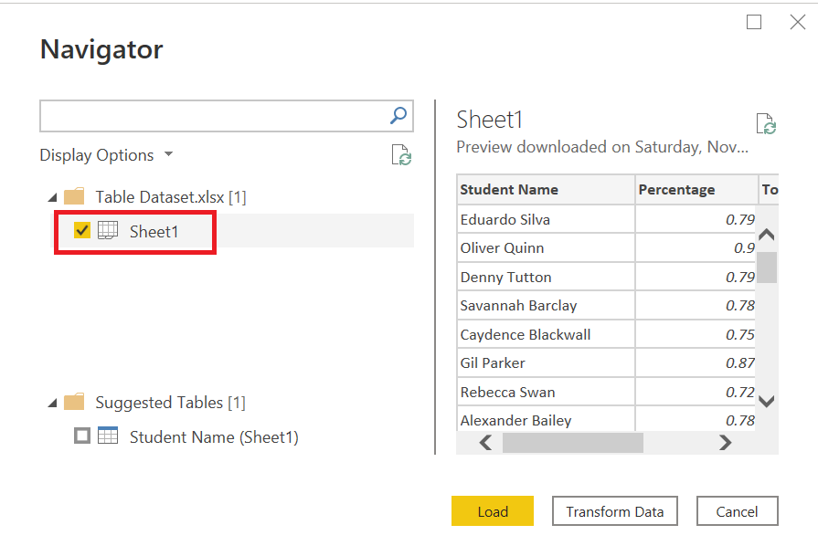
Task: Maximize the Navigator dialog window
Action: pyautogui.click(x=754, y=22)
